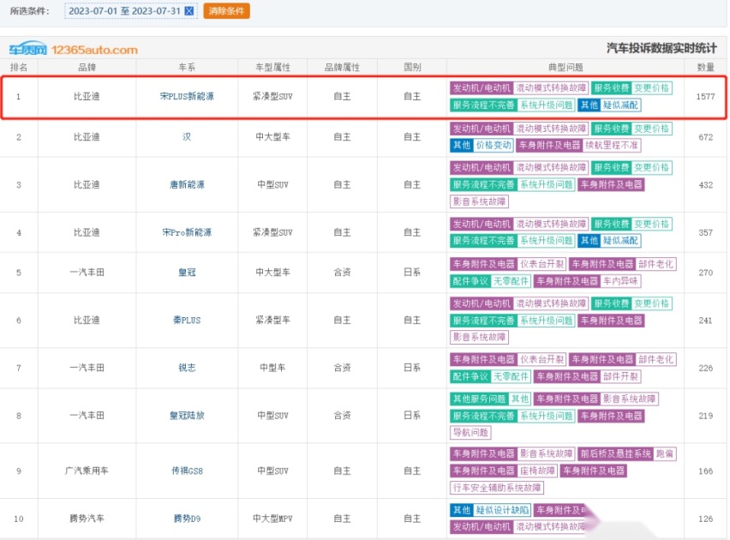Click the 紧凑型车 vehicle type cell
Image resolution: width=730 pixels, height=540 pixels.
click(272, 320)
